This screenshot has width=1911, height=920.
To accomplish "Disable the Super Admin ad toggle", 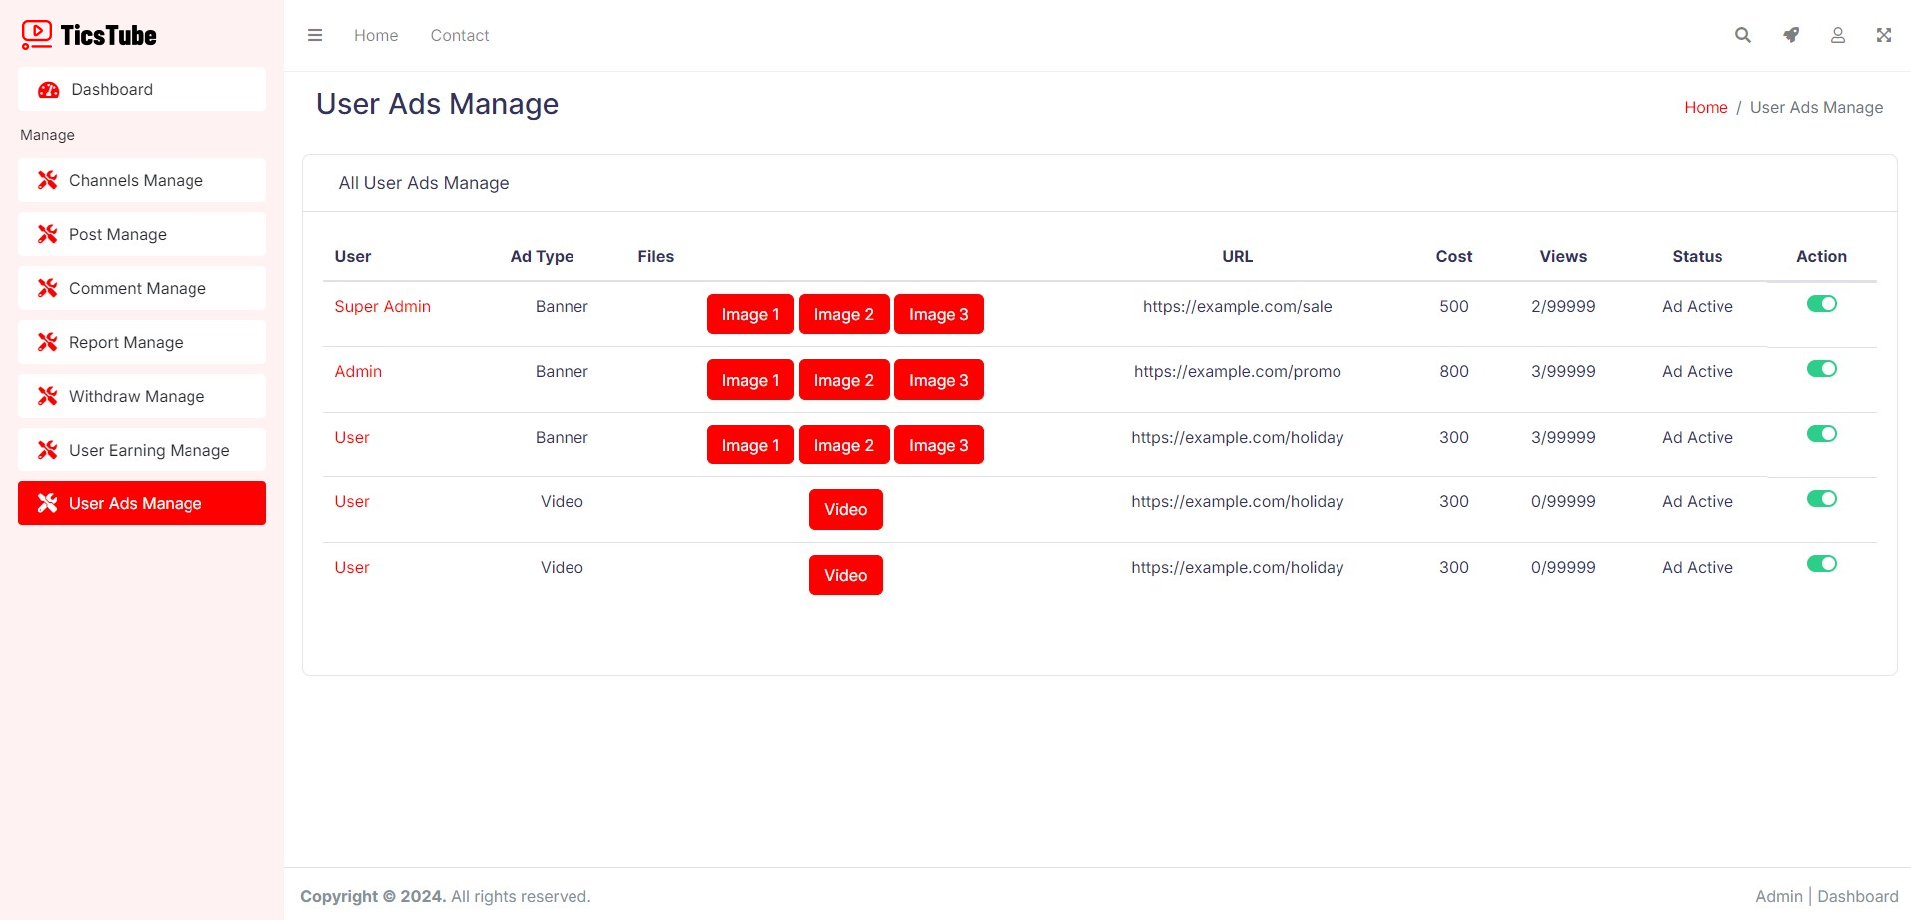I will (x=1821, y=304).
